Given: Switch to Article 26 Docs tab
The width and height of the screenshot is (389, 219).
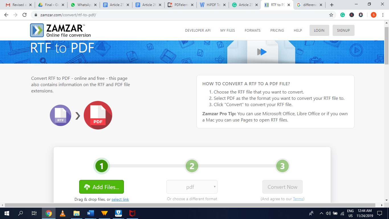Looking at the screenshot, I should tap(148, 5).
